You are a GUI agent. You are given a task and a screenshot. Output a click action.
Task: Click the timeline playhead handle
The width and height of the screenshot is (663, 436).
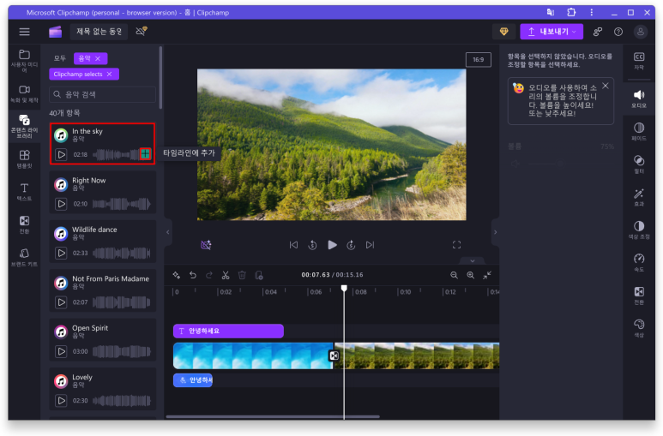point(344,288)
